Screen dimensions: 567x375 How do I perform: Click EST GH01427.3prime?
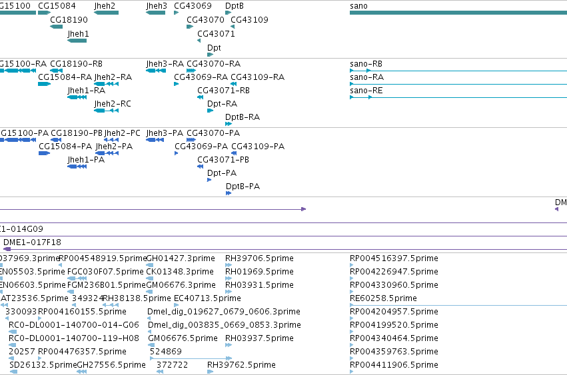181,258
